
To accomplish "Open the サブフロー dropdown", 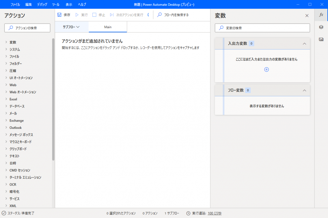I will pyautogui.click(x=71, y=27).
